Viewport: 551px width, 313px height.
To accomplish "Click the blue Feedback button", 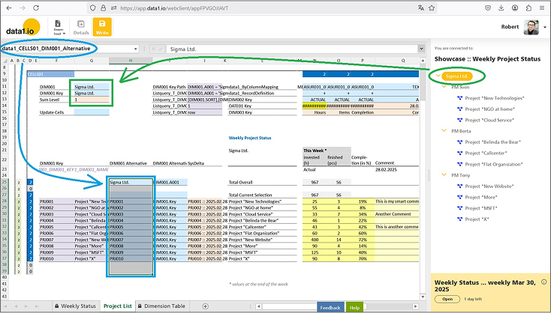I will pos(330,307).
